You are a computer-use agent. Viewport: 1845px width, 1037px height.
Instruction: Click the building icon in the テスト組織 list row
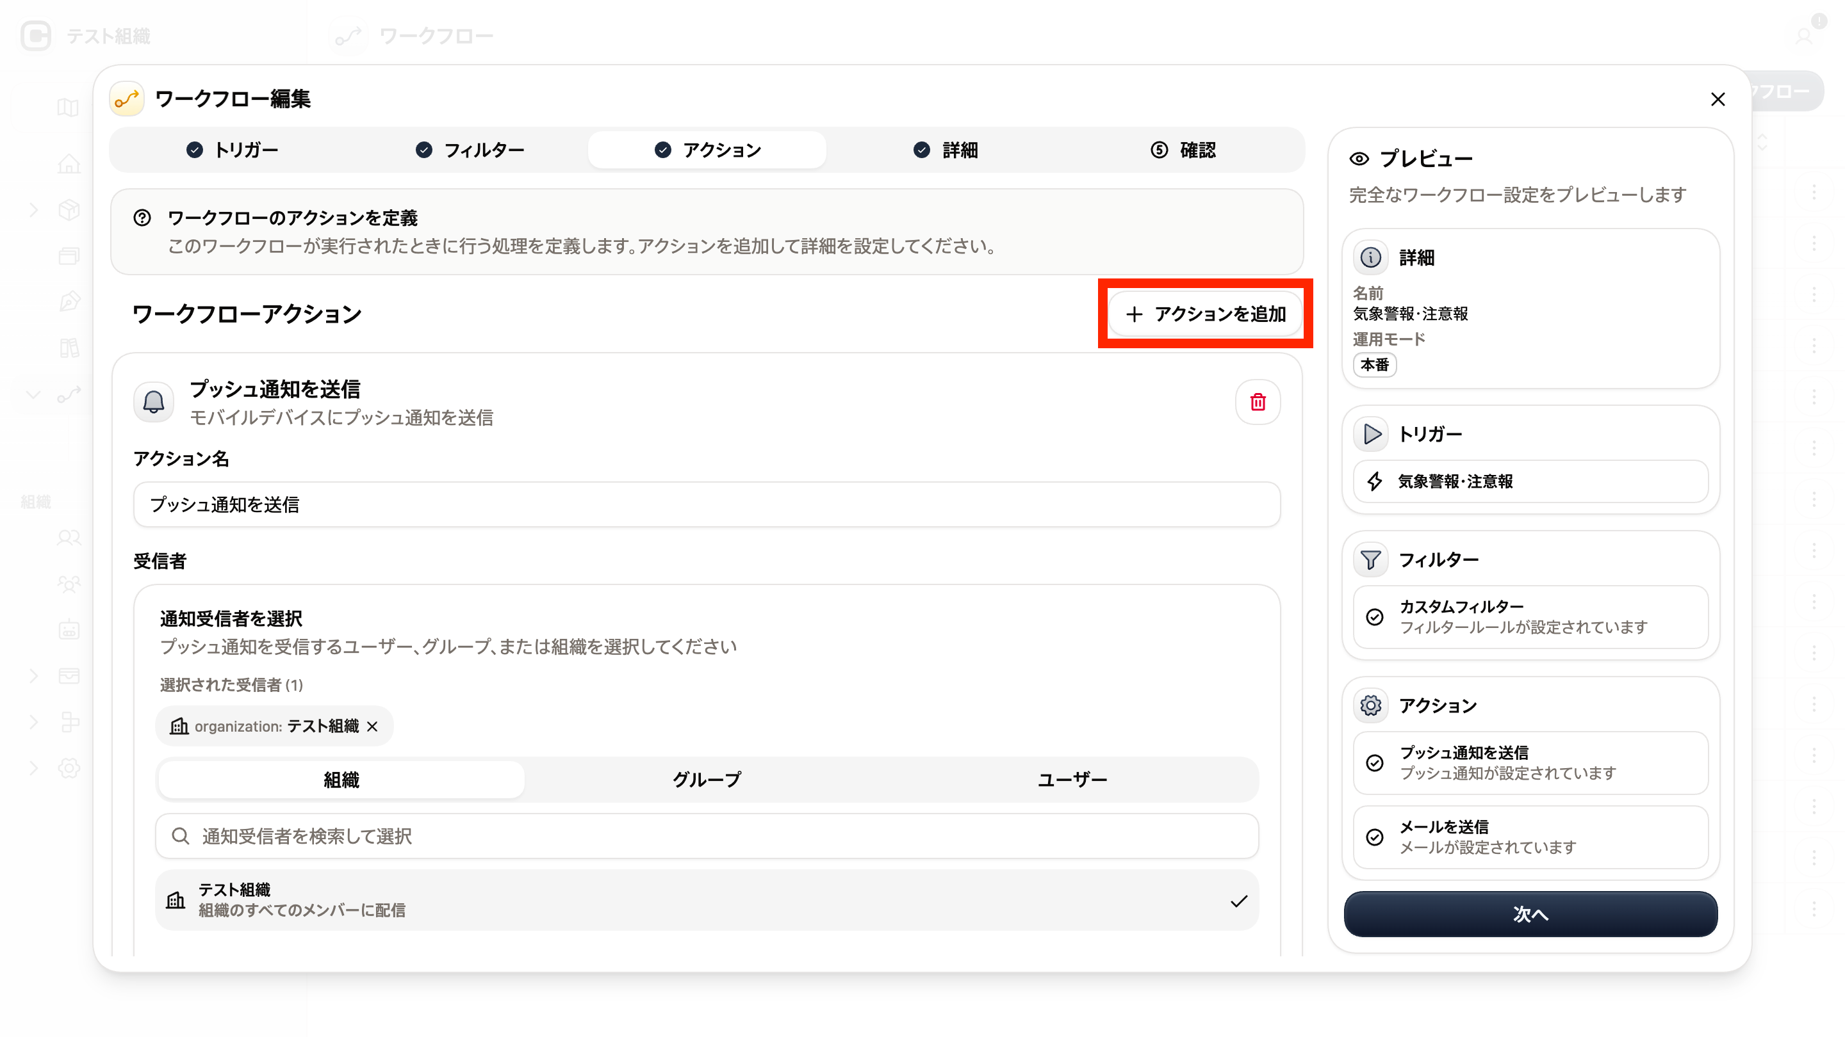pyautogui.click(x=176, y=900)
